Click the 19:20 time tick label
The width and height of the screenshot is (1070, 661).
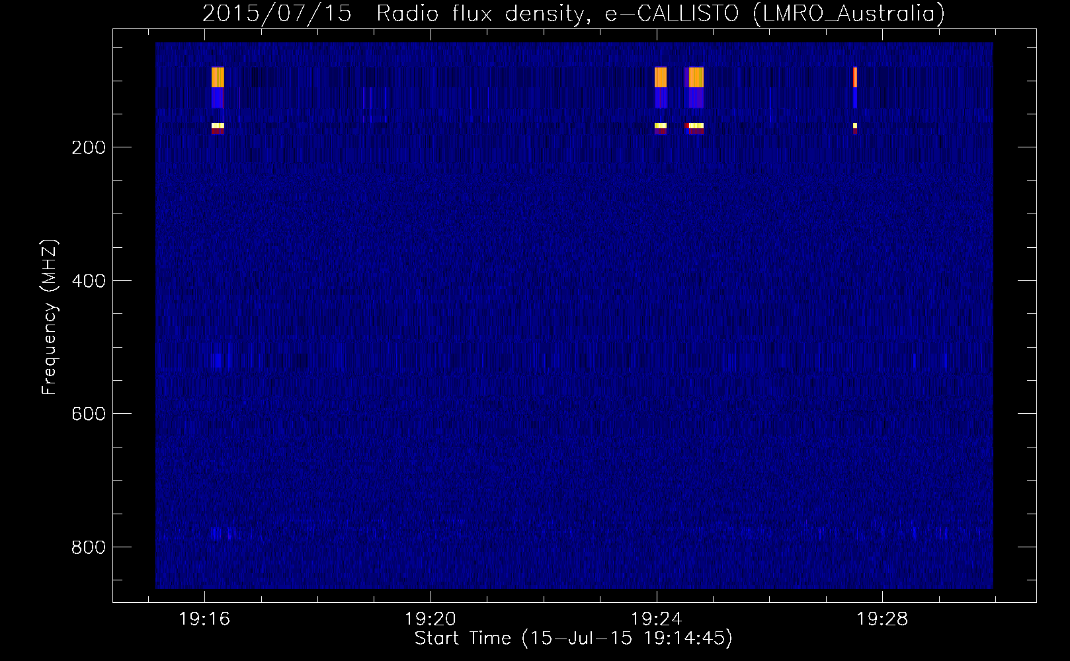[x=431, y=619]
